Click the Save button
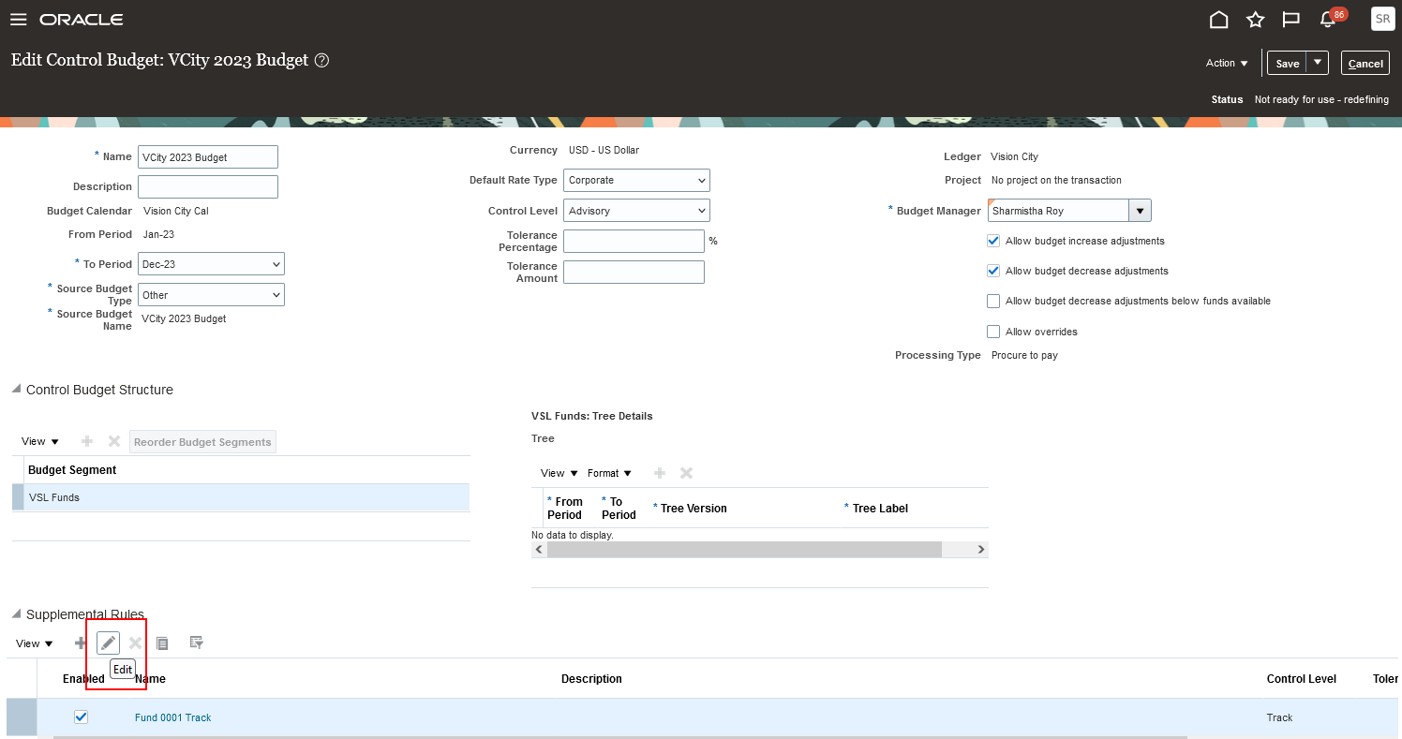 pyautogui.click(x=1288, y=63)
